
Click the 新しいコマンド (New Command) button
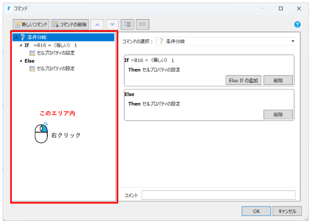click(32, 24)
